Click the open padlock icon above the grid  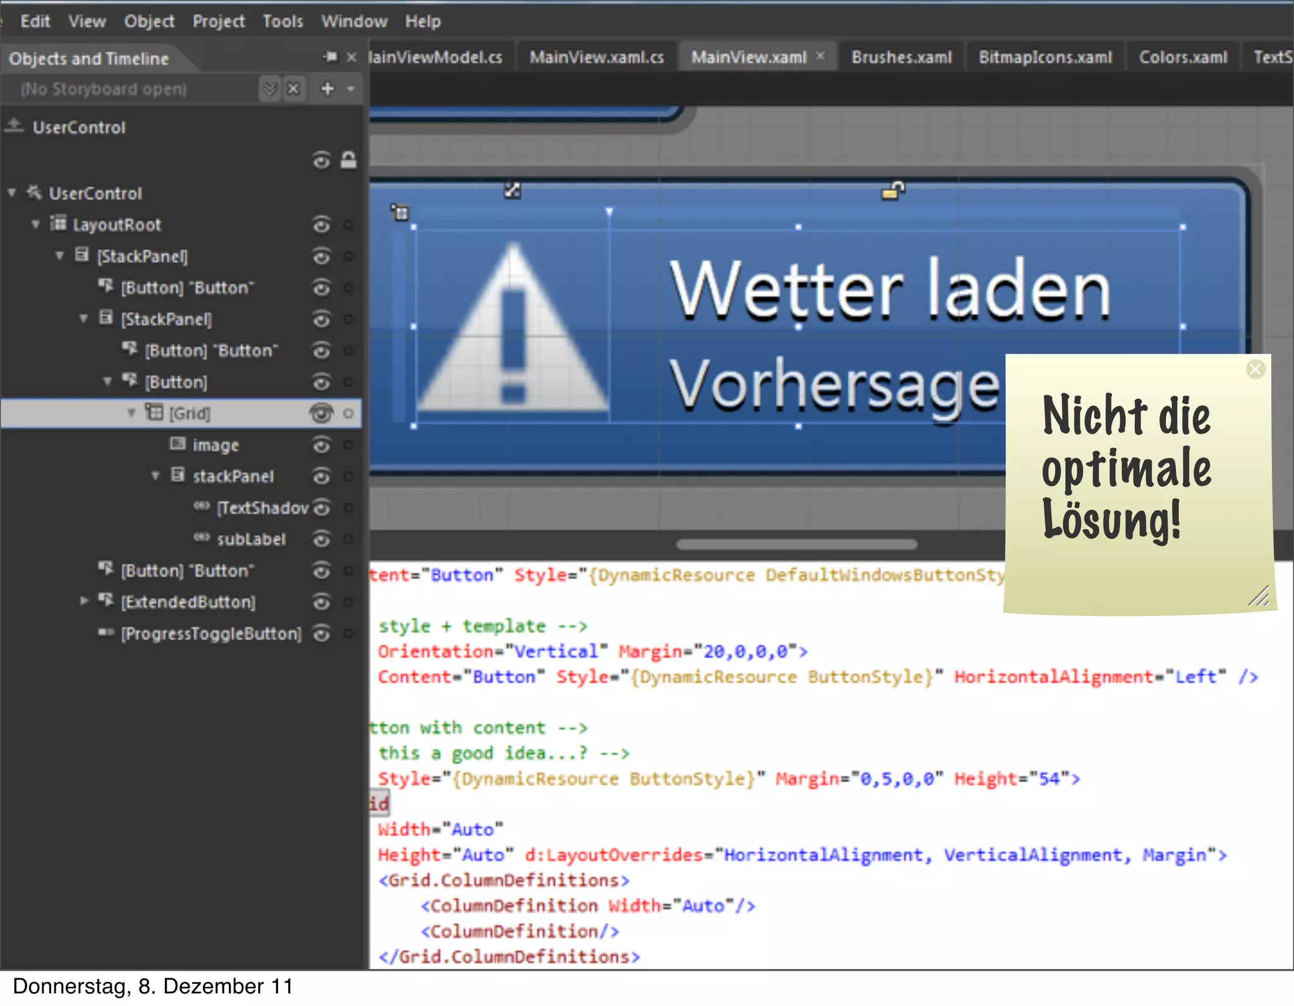point(893,189)
